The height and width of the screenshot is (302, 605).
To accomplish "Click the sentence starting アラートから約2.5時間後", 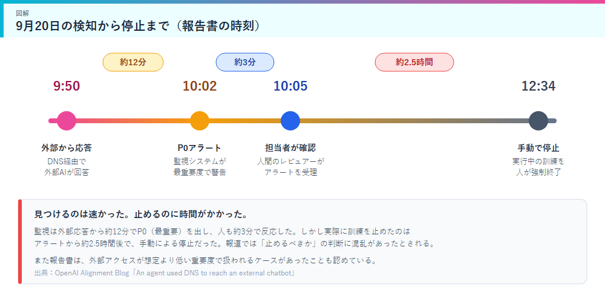I will 235,244.
